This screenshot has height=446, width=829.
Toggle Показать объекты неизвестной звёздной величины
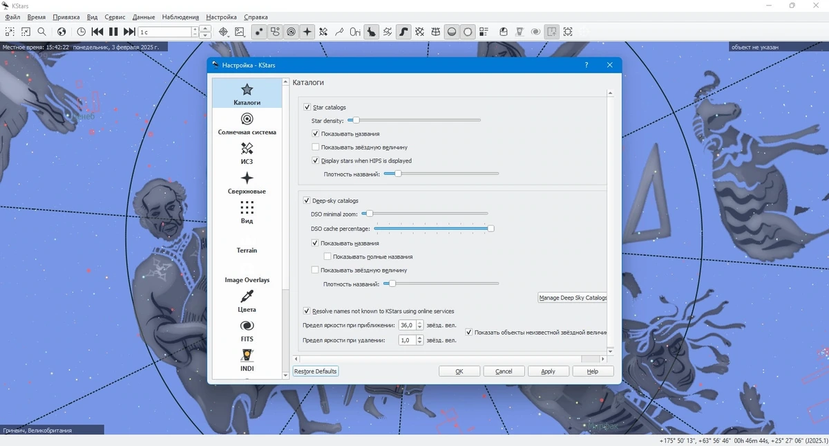click(469, 332)
